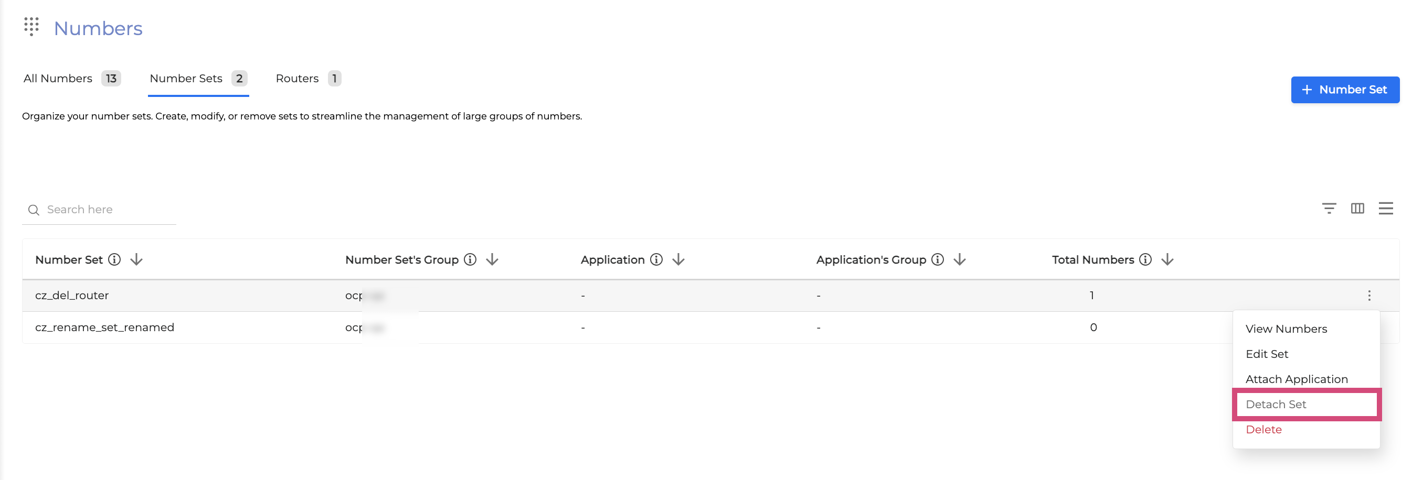Viewport: 1423px width, 480px height.
Task: Open the column chooser icon
Action: click(x=1357, y=209)
